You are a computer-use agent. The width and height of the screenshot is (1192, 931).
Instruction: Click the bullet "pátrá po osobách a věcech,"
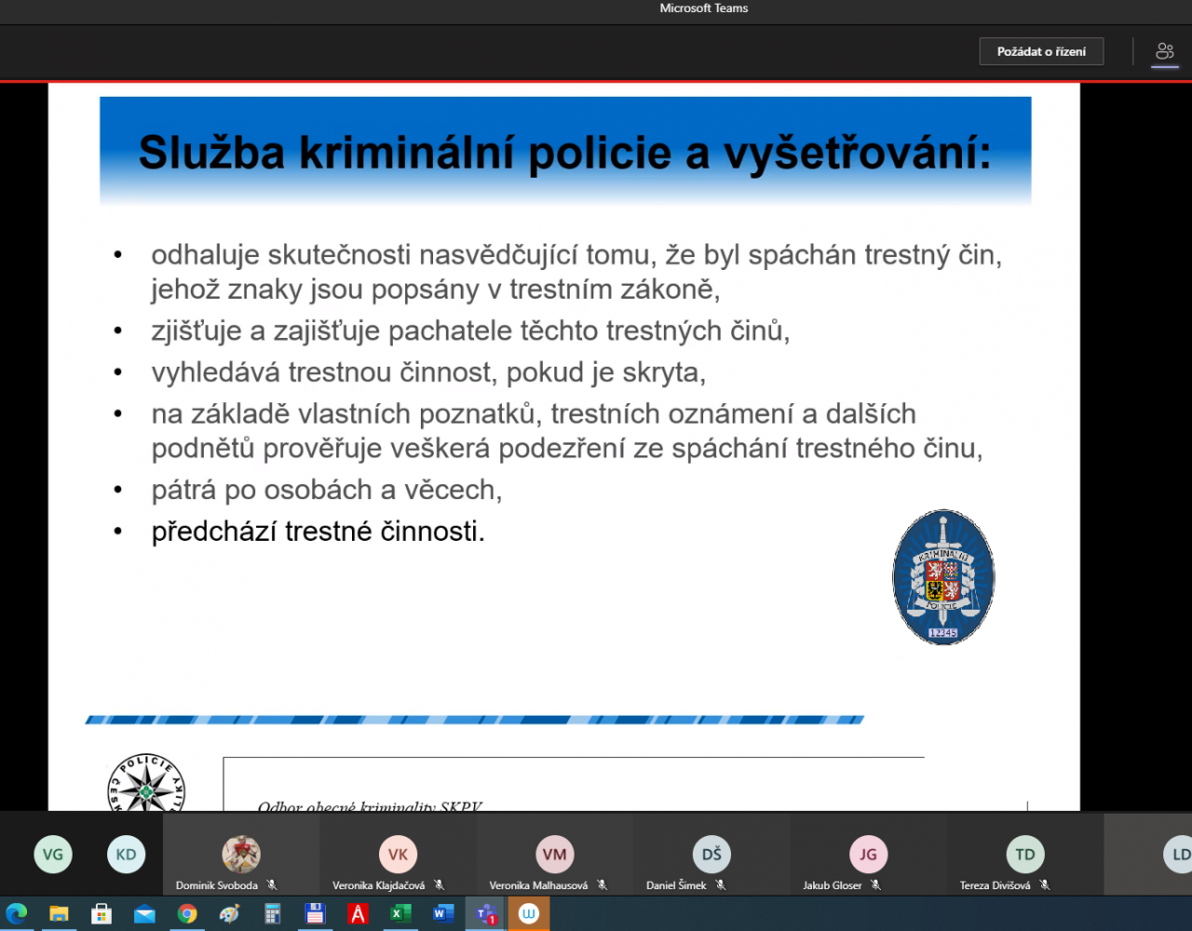tap(327, 490)
